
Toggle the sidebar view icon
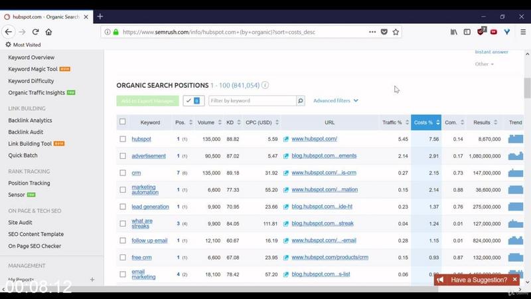(x=467, y=32)
